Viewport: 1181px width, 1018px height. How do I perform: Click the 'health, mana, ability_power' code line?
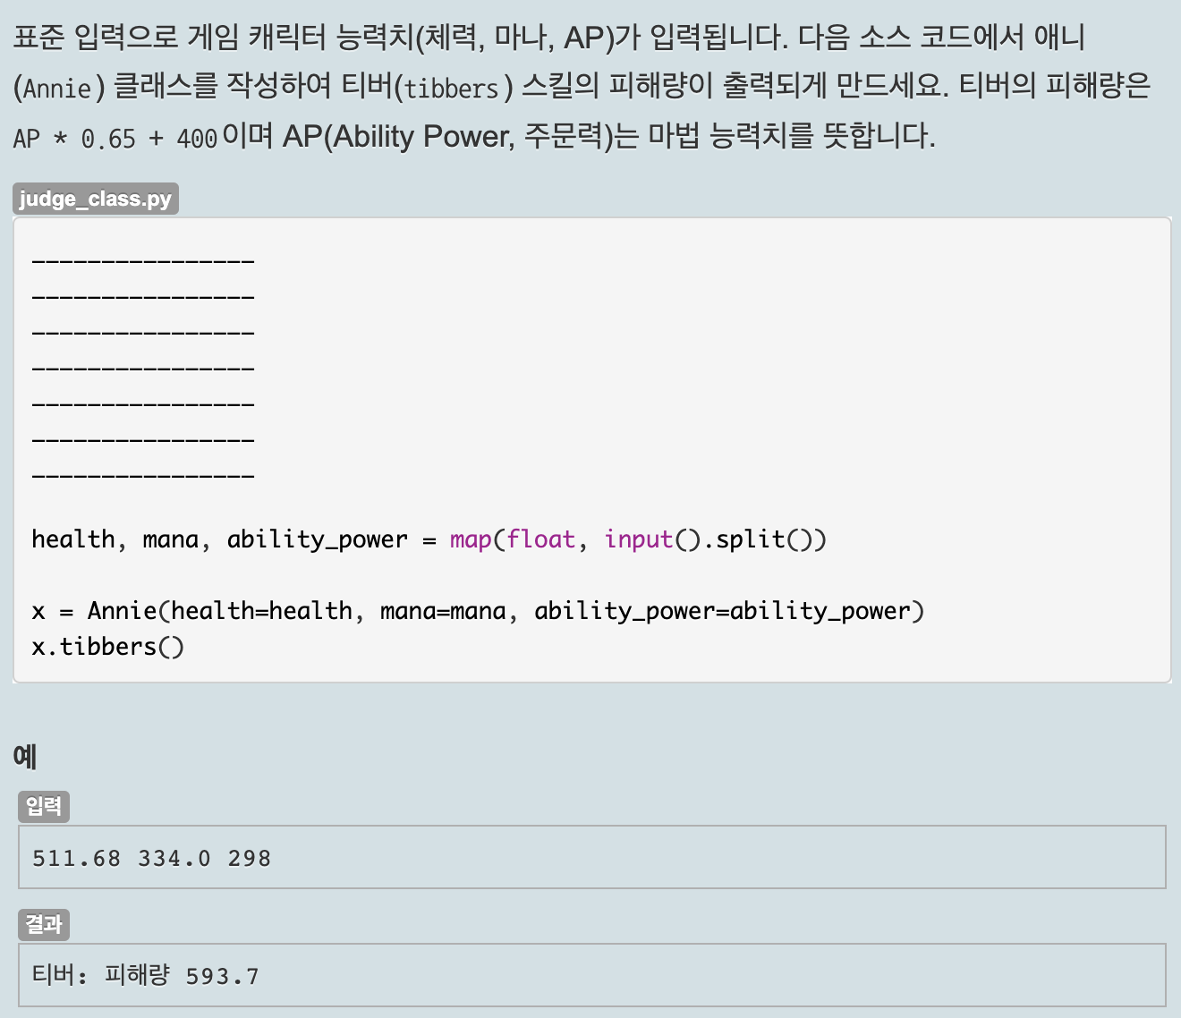point(429,539)
